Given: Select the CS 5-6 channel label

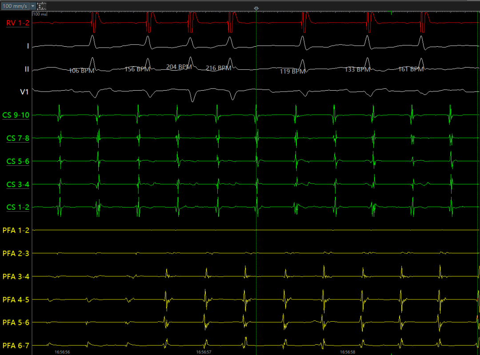Looking at the screenshot, I should (18, 161).
